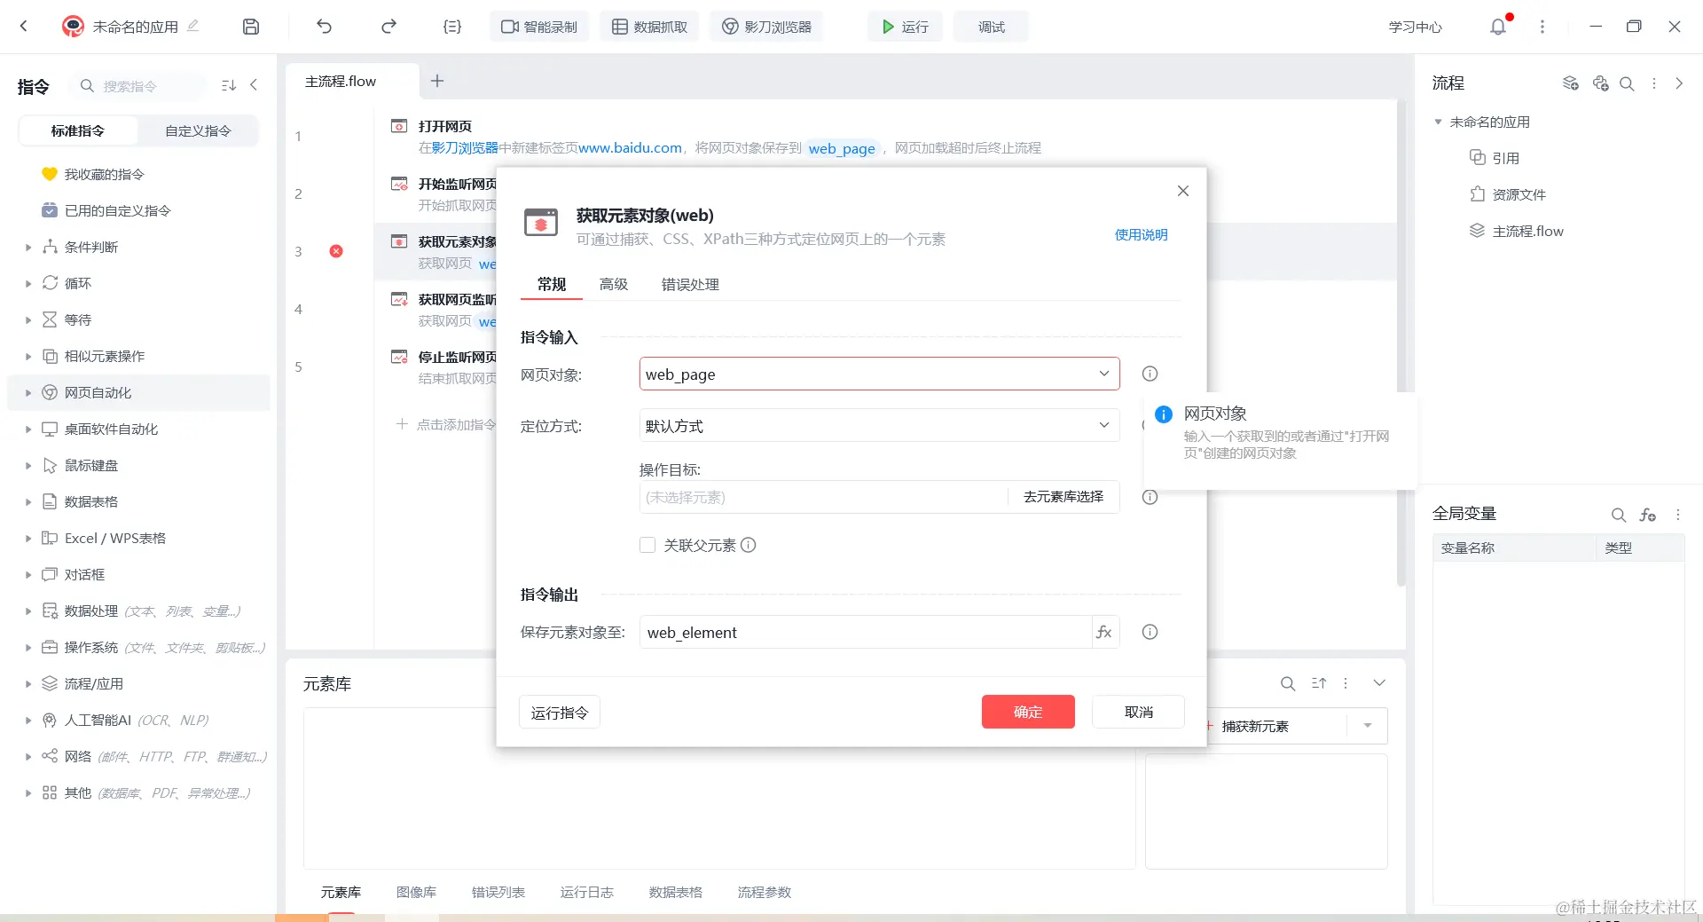Open the 错误列表 bottom tab
The width and height of the screenshot is (1703, 922).
coord(498,892)
